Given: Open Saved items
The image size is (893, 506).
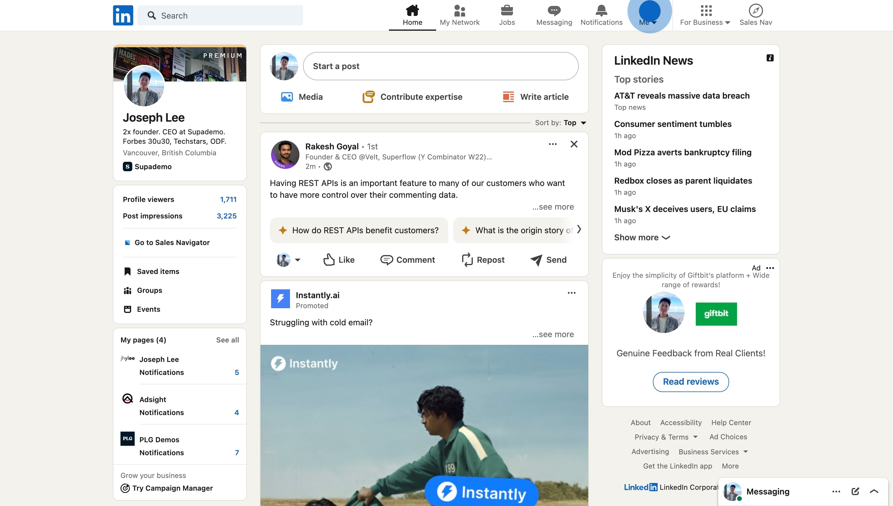Looking at the screenshot, I should coord(151,271).
